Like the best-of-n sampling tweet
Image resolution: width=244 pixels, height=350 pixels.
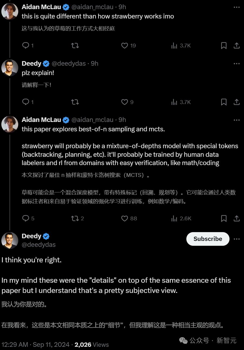click(x=125, y=218)
